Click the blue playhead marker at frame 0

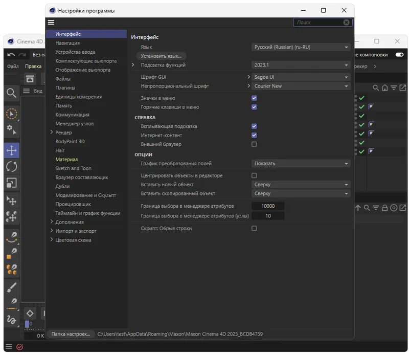27,324
